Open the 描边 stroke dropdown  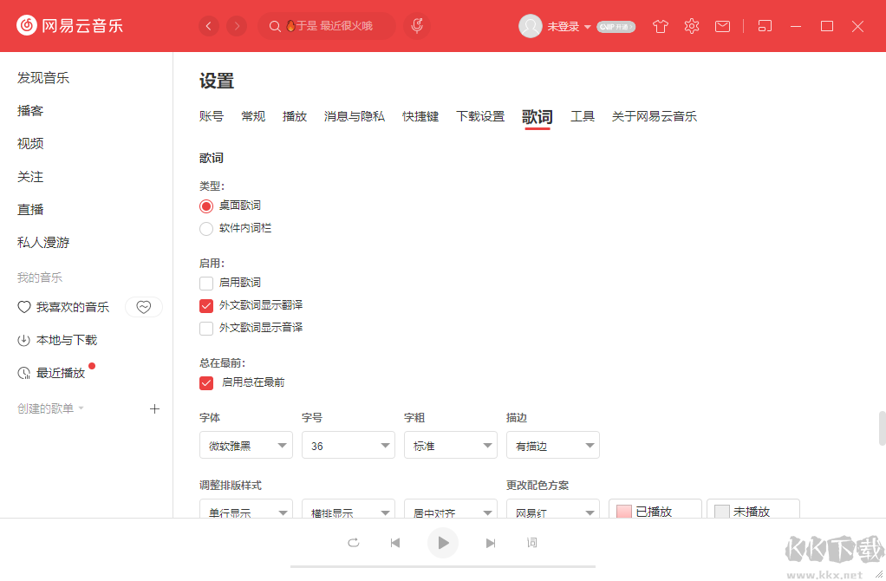pos(552,445)
